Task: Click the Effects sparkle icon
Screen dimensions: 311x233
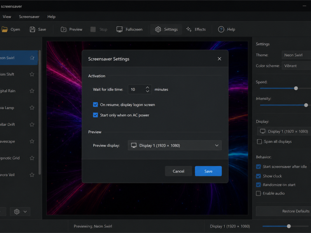Action: [189, 30]
